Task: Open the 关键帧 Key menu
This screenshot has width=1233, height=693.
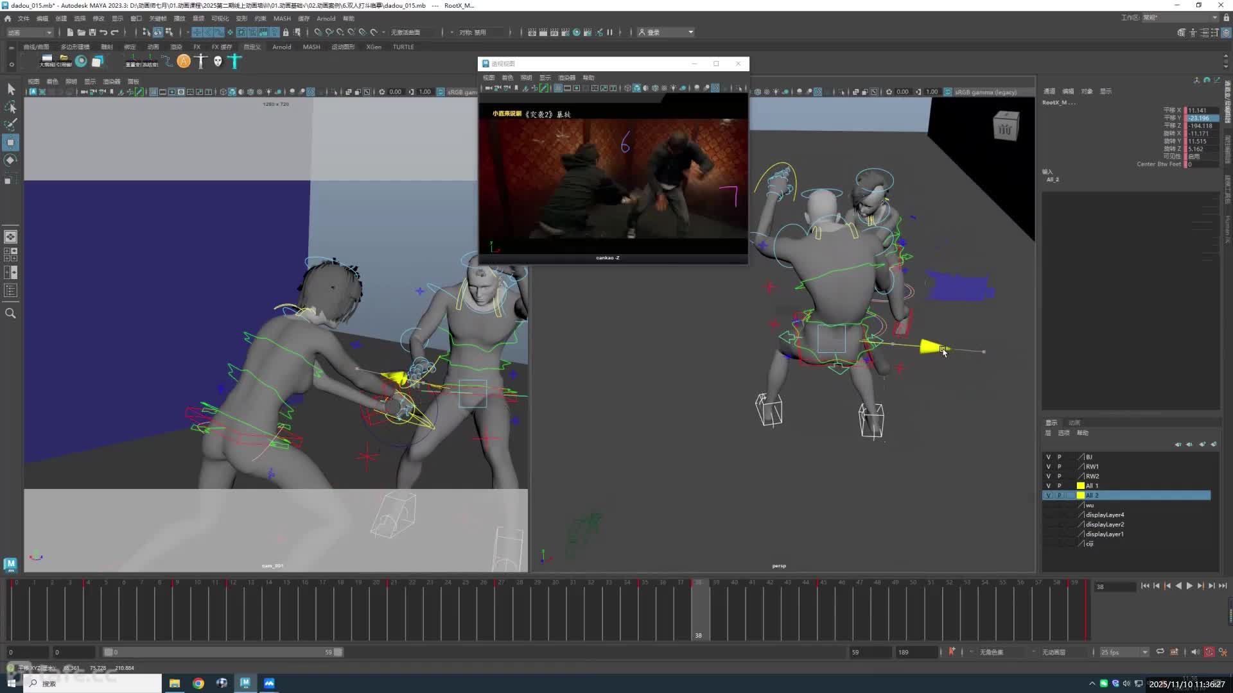Action: 158,19
